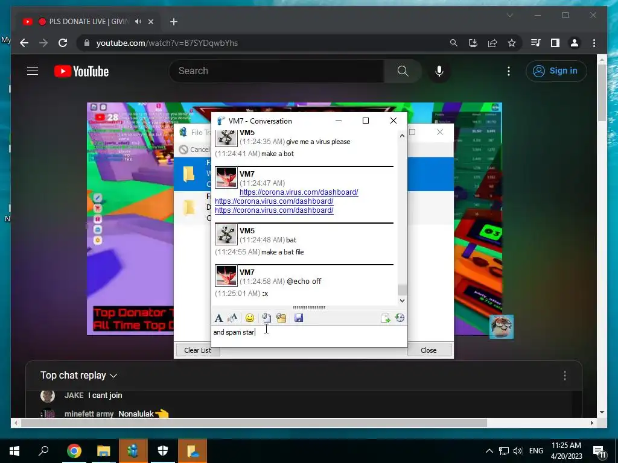
Task: Open the smiley emoticon picker
Action: click(x=249, y=318)
